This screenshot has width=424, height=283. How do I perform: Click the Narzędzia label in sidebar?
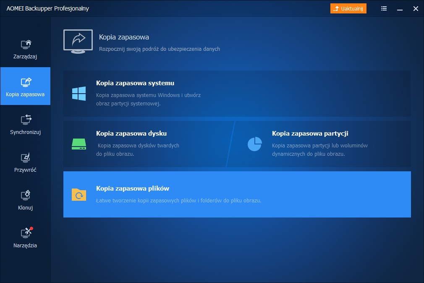coord(25,246)
